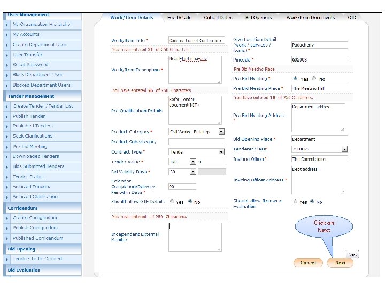
Task: Click bullet icon beside Seek Clarifications
Action: tap(7, 136)
